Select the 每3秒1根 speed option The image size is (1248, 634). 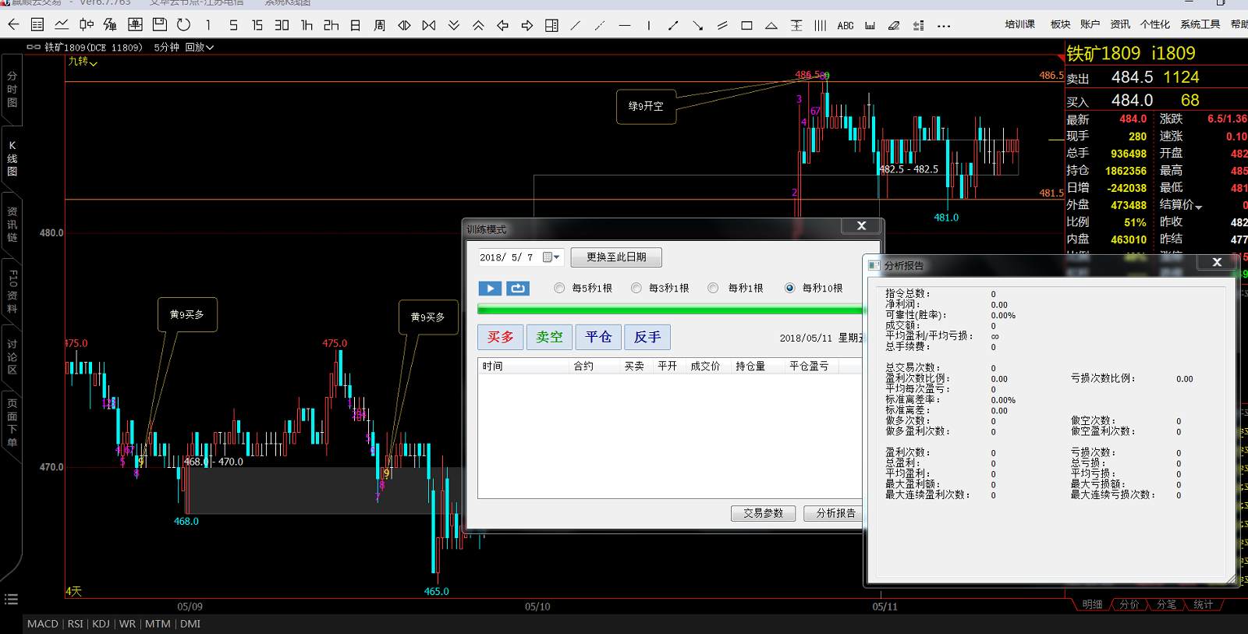[x=636, y=289]
